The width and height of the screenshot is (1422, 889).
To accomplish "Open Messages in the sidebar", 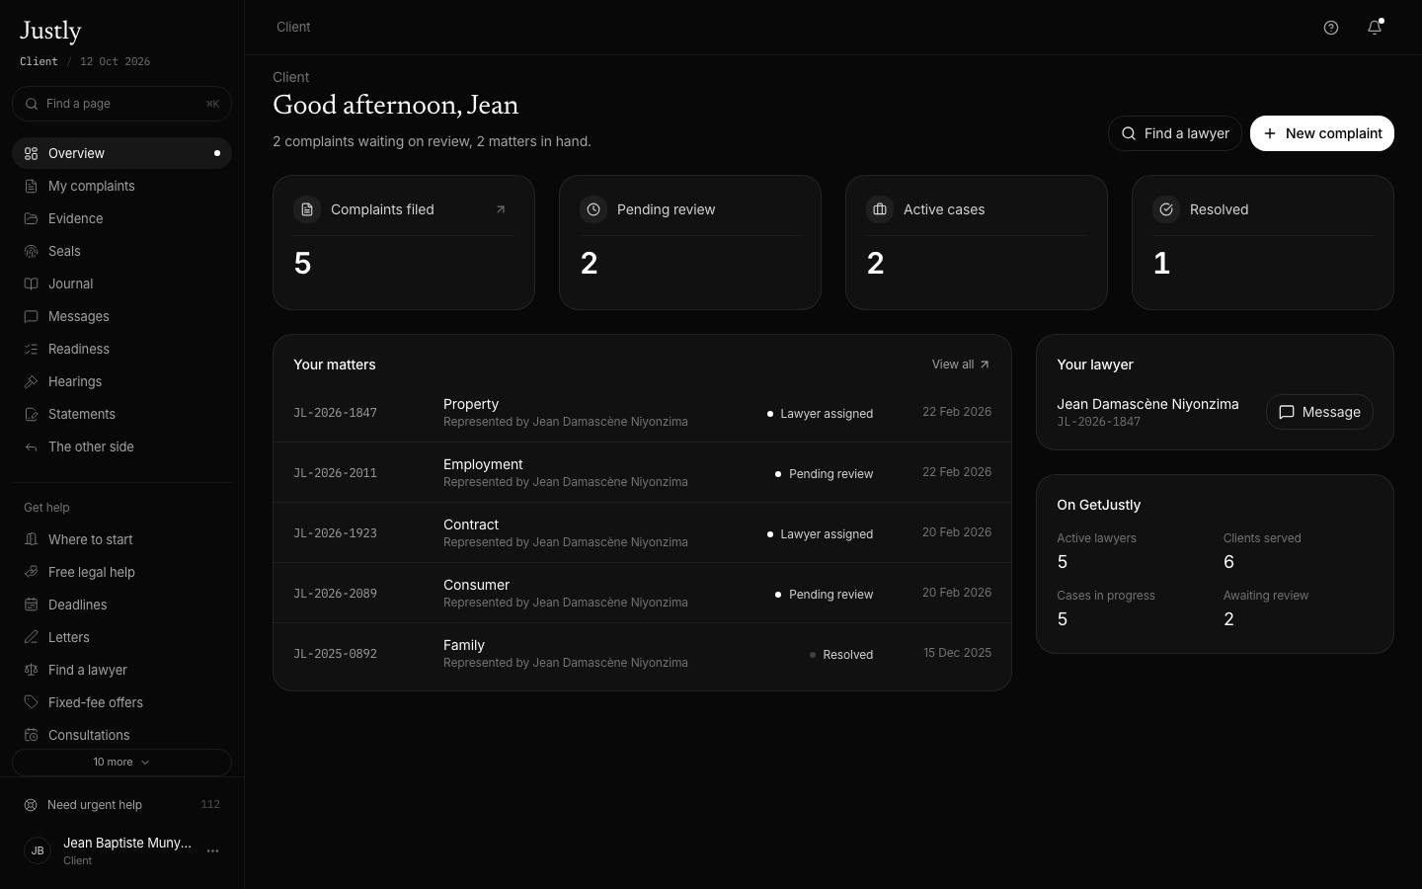I will coord(121,316).
